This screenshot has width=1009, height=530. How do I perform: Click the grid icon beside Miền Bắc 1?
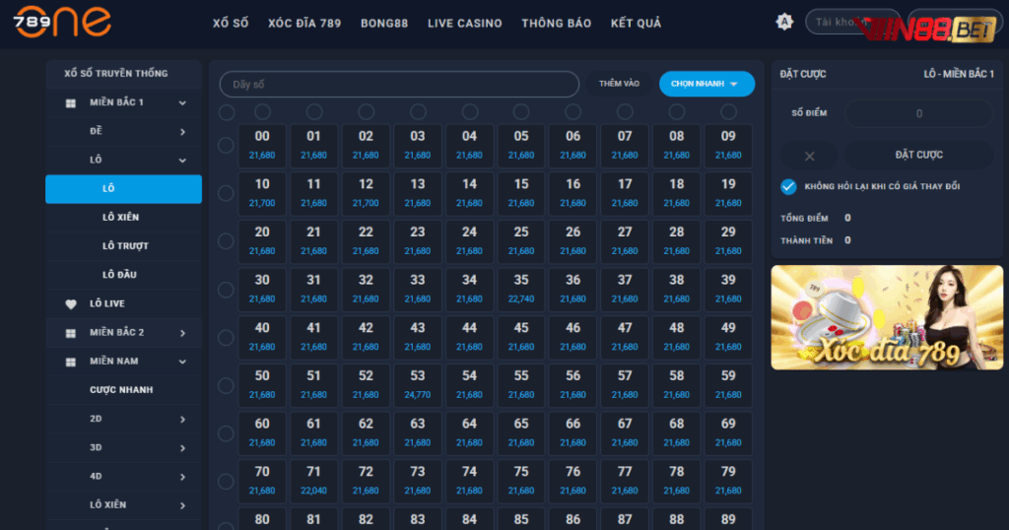point(71,102)
